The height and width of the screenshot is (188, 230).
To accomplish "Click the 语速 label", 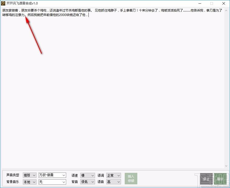I will (75, 175).
